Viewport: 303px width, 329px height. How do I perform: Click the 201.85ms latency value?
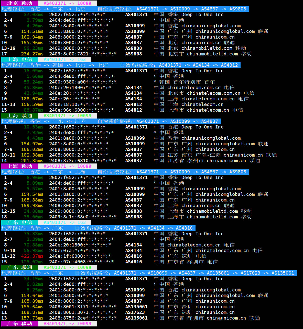pos(32,161)
